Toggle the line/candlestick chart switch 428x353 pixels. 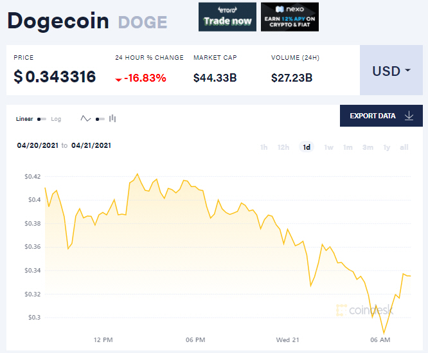[x=100, y=119]
